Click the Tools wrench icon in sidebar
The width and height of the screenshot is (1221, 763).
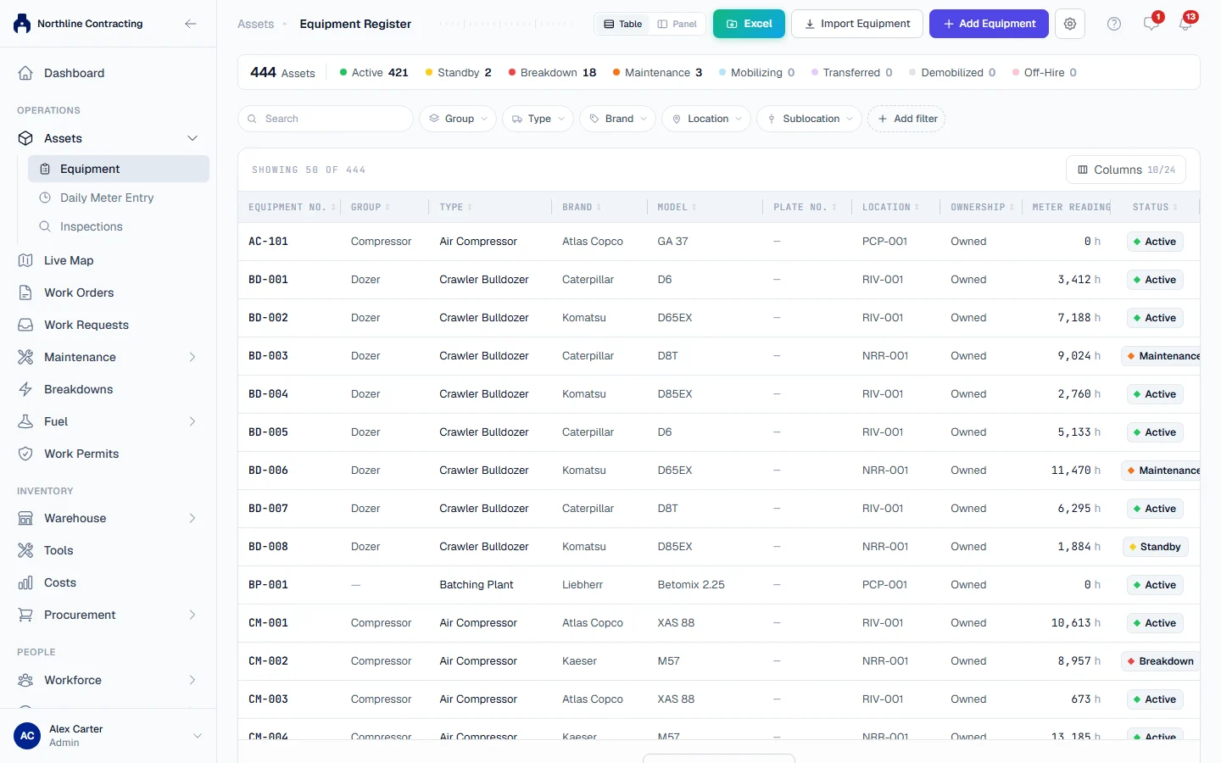click(x=25, y=550)
